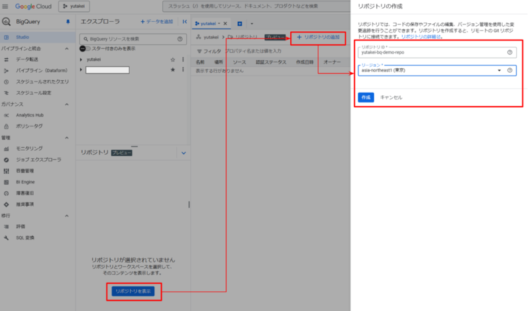Open the リポジトリの詳細 link
This screenshot has width=530, height=311.
421,36
